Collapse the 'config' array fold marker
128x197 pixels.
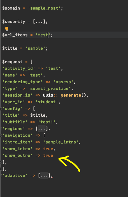click(x=1, y=109)
